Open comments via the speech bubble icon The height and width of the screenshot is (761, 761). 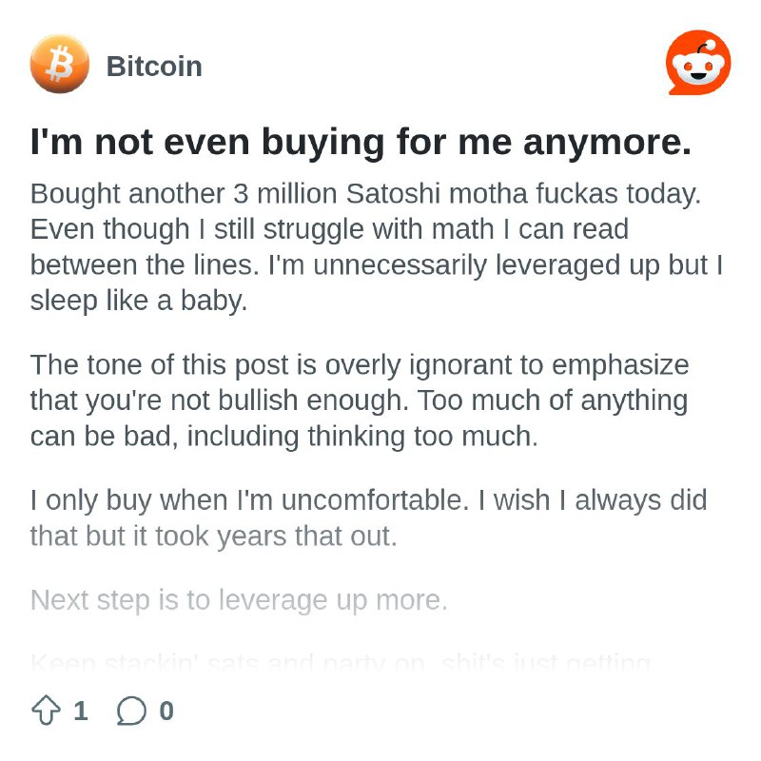131,711
